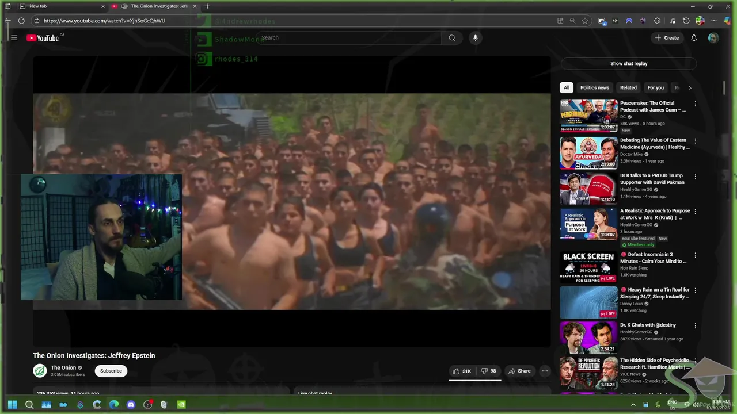Add page to favorites star icon

pyautogui.click(x=585, y=21)
